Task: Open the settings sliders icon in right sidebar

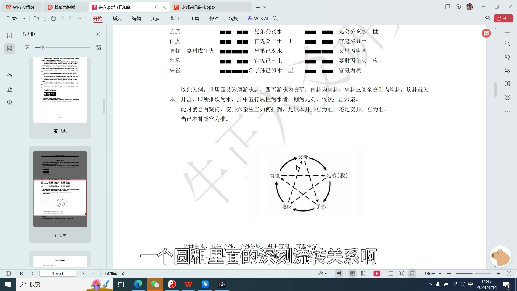Action: tap(508, 70)
